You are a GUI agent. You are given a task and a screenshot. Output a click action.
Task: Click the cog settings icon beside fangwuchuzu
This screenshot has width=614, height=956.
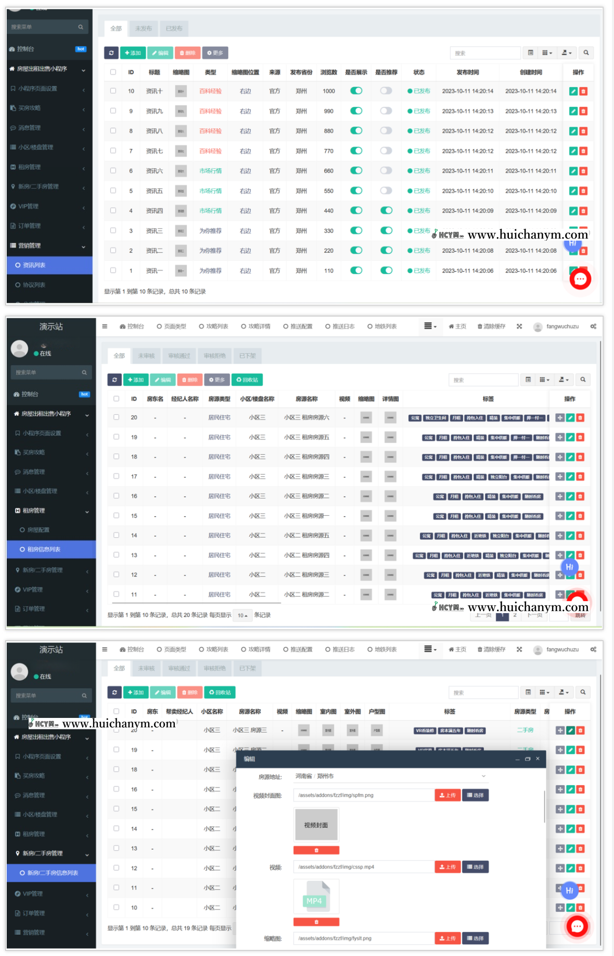coord(593,327)
